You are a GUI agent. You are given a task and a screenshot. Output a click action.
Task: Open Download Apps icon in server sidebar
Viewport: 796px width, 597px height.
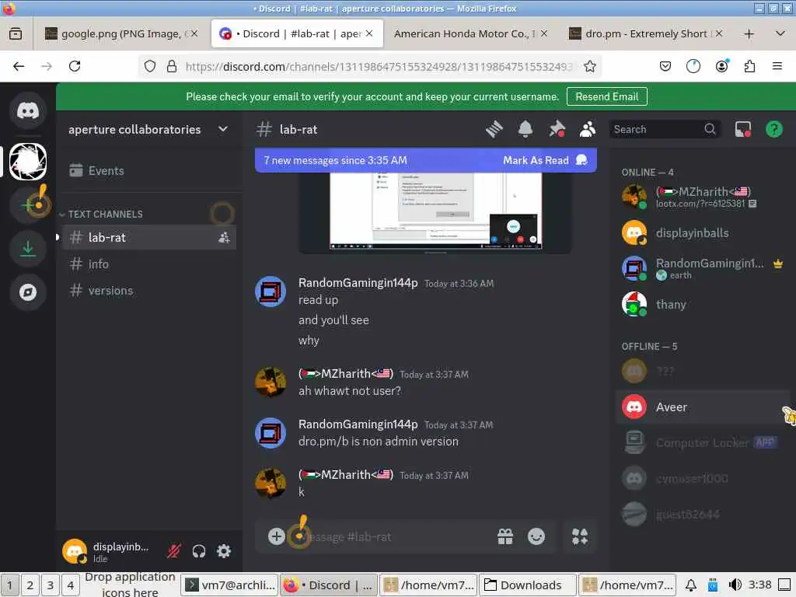[28, 248]
